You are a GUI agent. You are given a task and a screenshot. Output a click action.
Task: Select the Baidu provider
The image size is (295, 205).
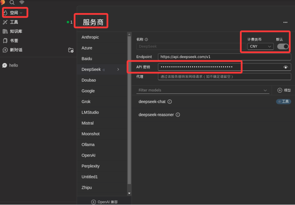pyautogui.click(x=102, y=59)
